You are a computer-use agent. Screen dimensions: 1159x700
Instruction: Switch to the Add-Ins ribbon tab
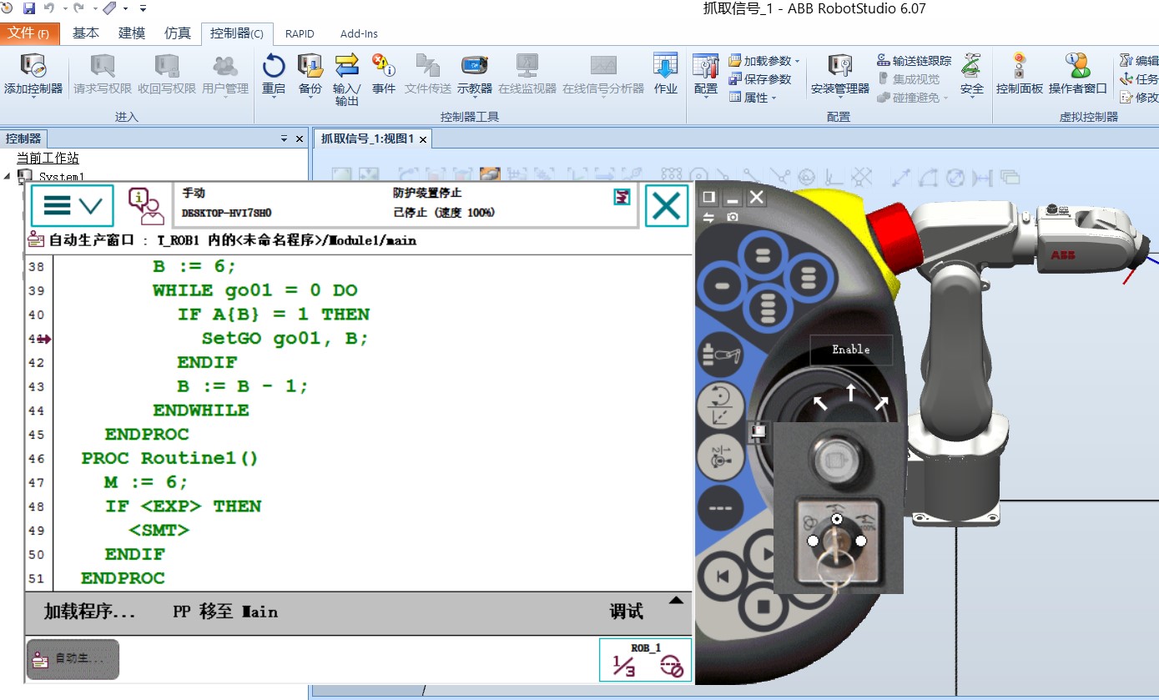coord(359,33)
